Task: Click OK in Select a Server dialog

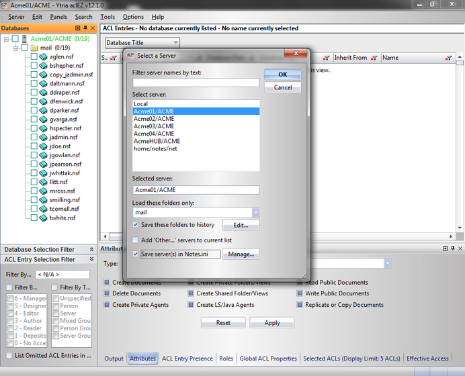Action: (283, 75)
